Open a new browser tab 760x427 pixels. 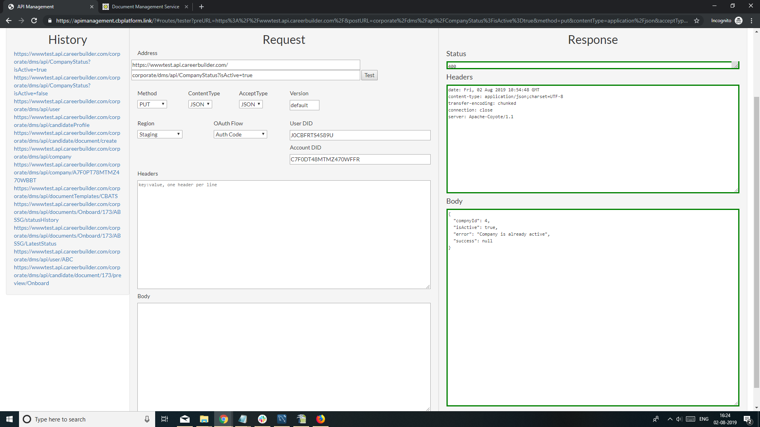coord(201,7)
